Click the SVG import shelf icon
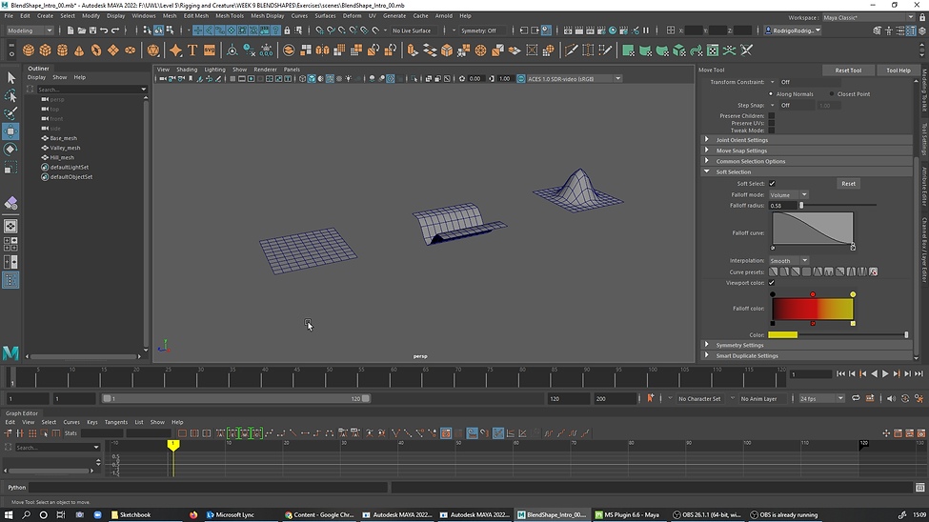The height and width of the screenshot is (522, 929). click(210, 50)
